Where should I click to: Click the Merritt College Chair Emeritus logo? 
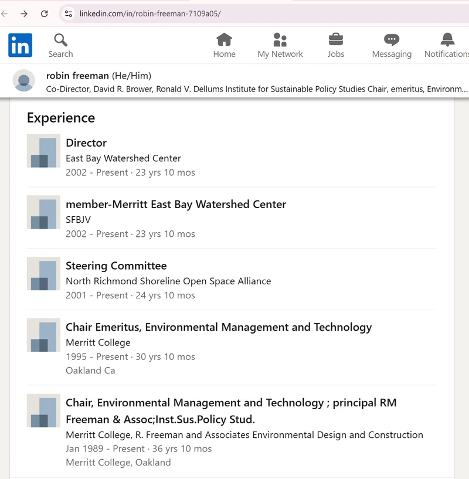(43, 335)
